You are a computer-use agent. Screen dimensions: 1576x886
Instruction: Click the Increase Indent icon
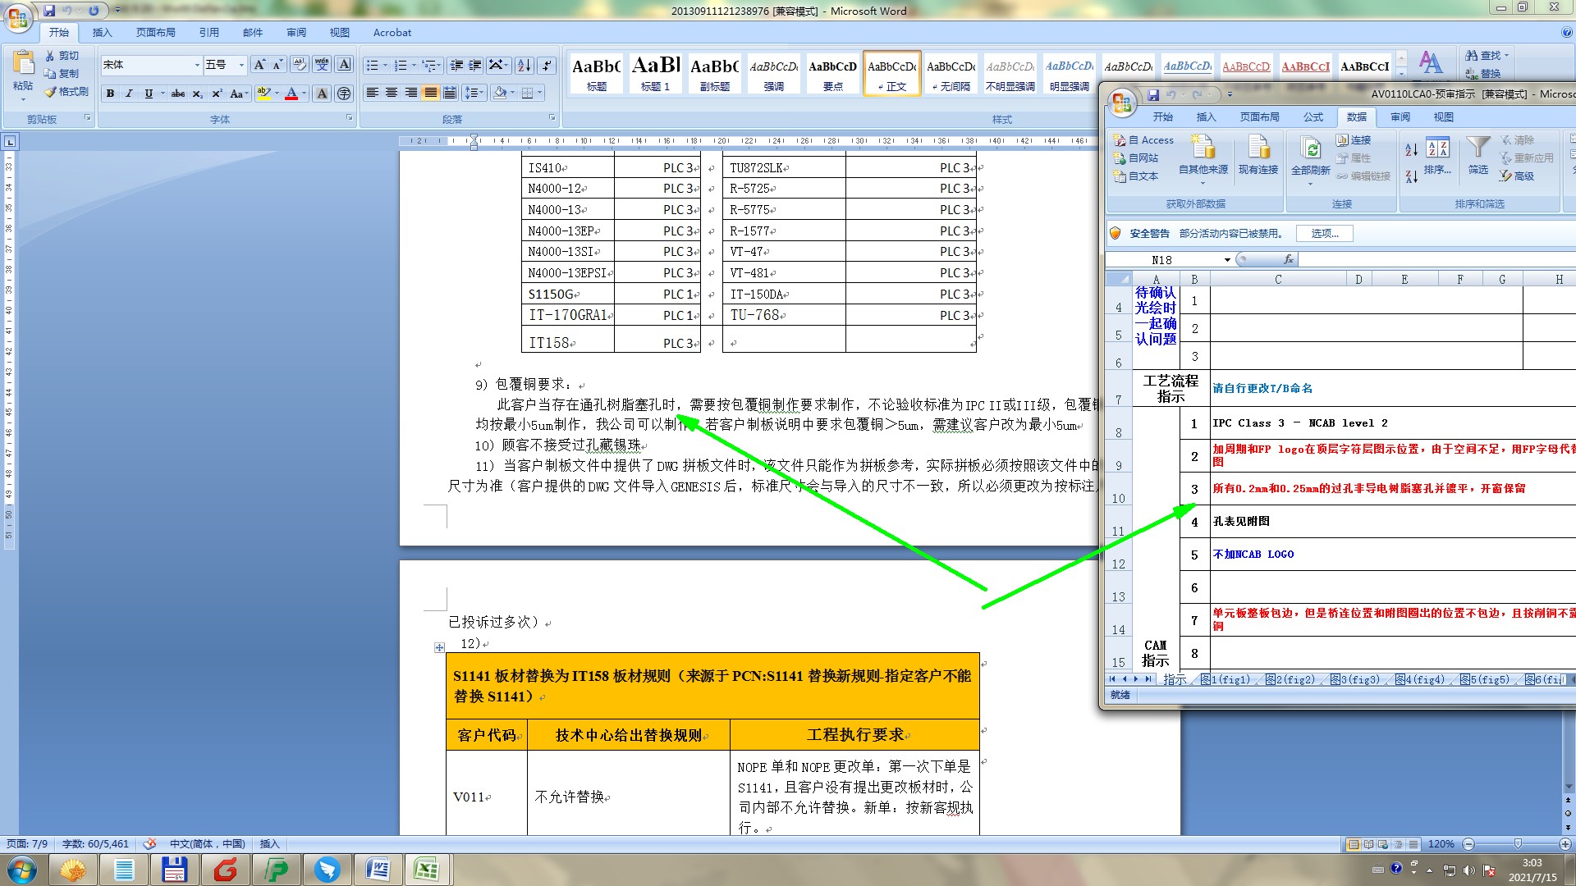[474, 66]
